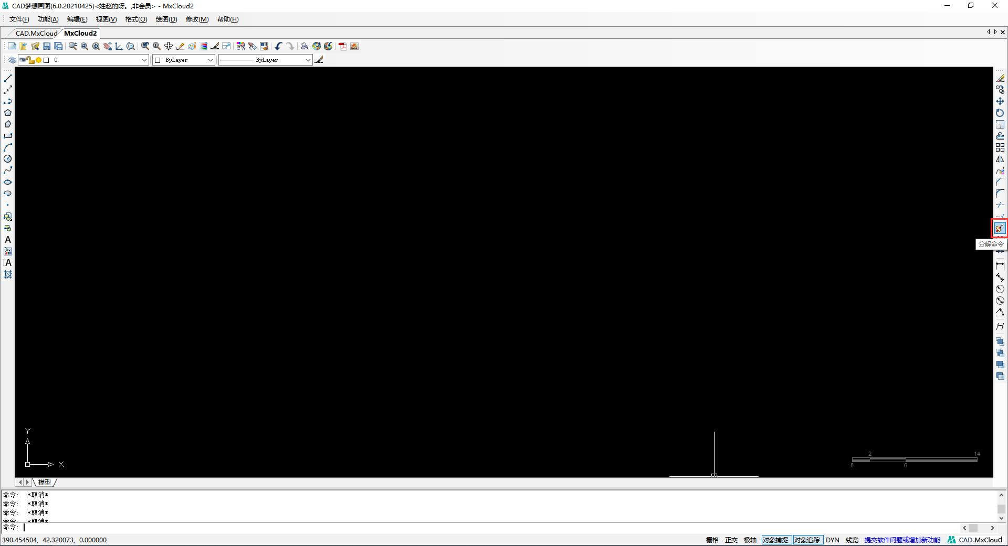Select the Line drawing tool
The height and width of the screenshot is (546, 1008).
(x=8, y=78)
